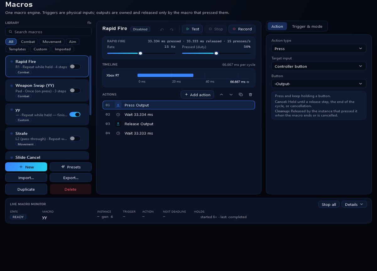Click the 'gen 6' instance value
Viewport: 377px width, 271px height.
click(107, 217)
